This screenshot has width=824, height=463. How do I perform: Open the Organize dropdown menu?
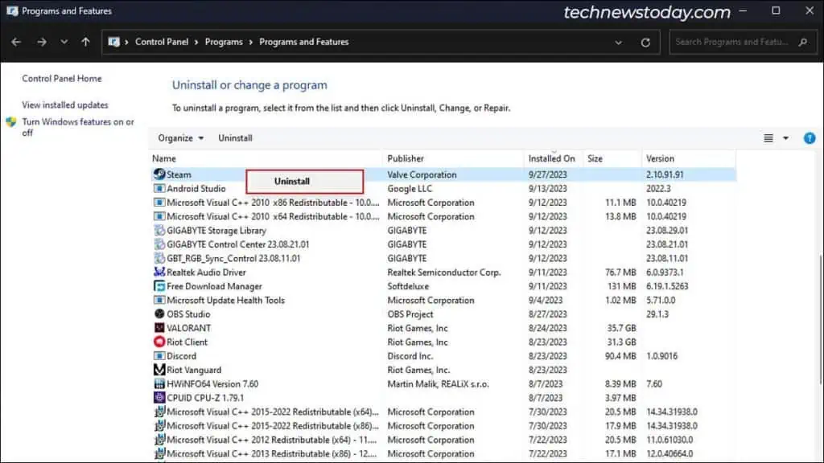click(x=180, y=137)
